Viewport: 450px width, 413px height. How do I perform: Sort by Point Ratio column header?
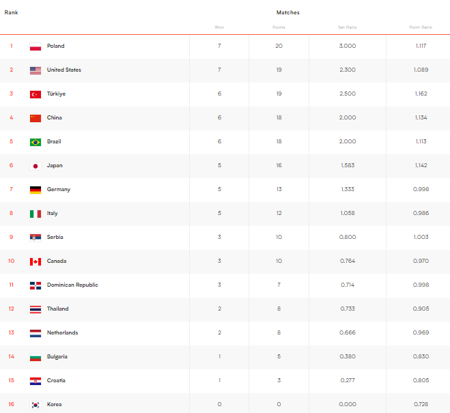421,27
